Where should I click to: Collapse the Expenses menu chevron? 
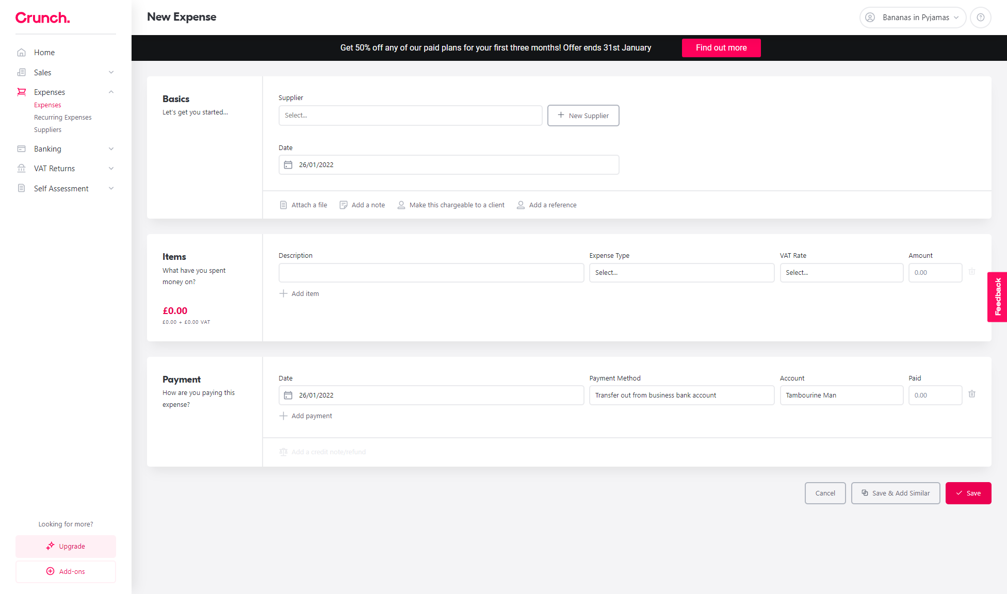[111, 92]
